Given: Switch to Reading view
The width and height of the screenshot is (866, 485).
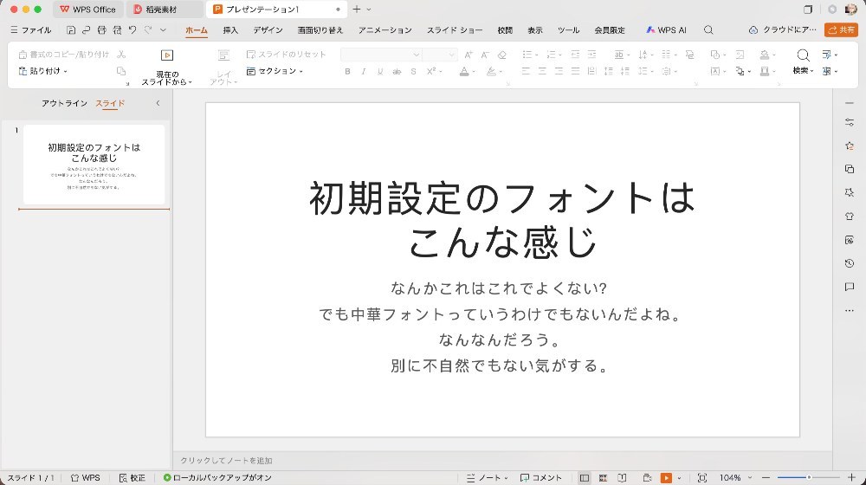Looking at the screenshot, I should [622, 478].
